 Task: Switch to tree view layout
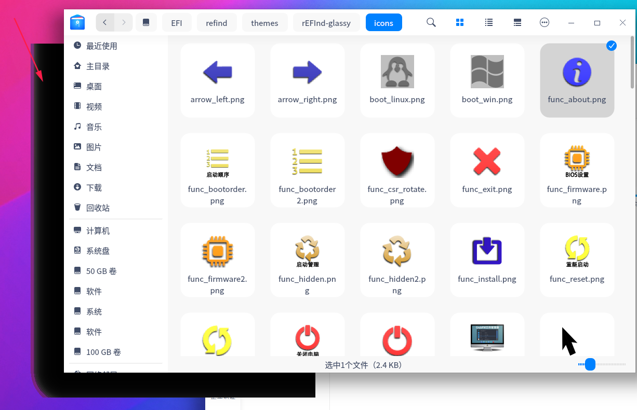[517, 22]
